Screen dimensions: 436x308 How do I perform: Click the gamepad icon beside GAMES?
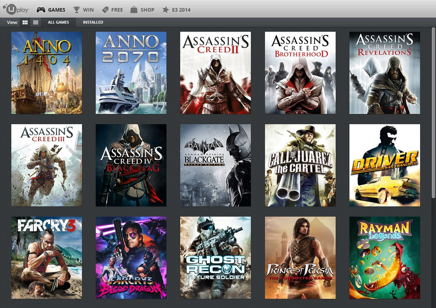pos(41,10)
